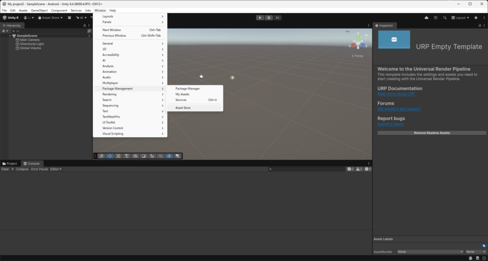
Task: Click the magnifier search icon near Layout
Action: coord(445,18)
